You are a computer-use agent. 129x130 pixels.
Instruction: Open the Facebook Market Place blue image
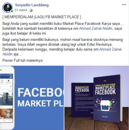tap(32, 98)
